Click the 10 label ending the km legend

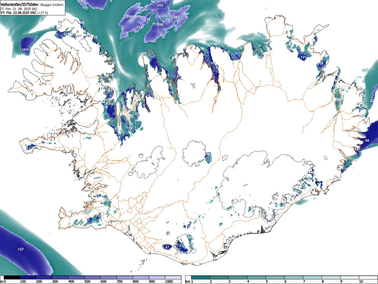[x=361, y=282]
